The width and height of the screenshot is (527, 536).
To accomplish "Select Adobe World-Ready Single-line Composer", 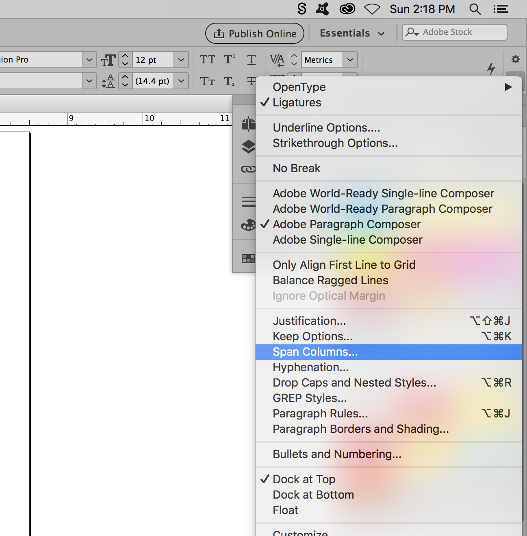I will tap(389, 193).
